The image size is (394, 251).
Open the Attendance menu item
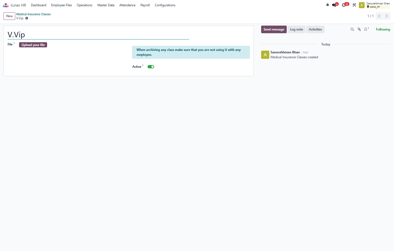[x=127, y=5]
